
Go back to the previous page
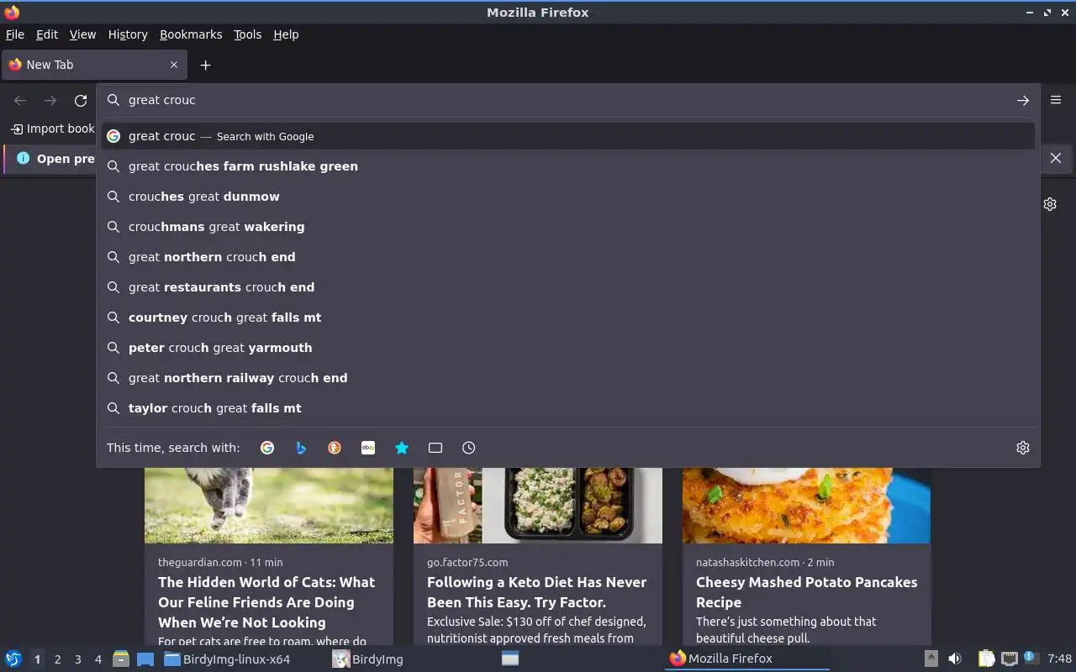click(x=20, y=100)
